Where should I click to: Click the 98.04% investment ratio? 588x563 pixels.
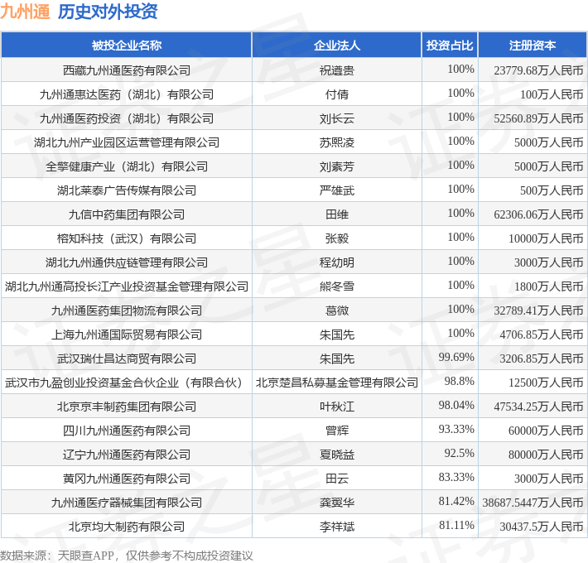click(x=456, y=405)
